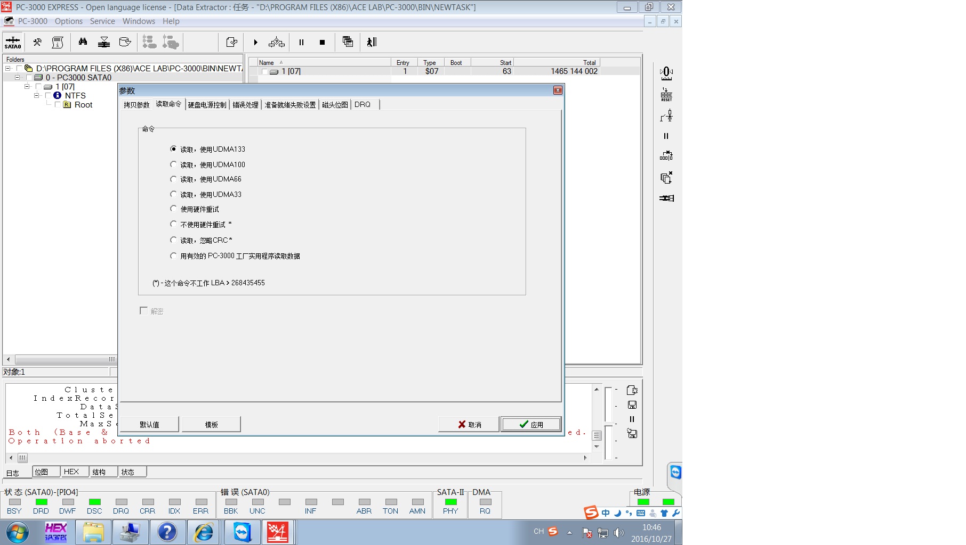
Task: Switch to 拷贝参数 tab
Action: coord(136,105)
